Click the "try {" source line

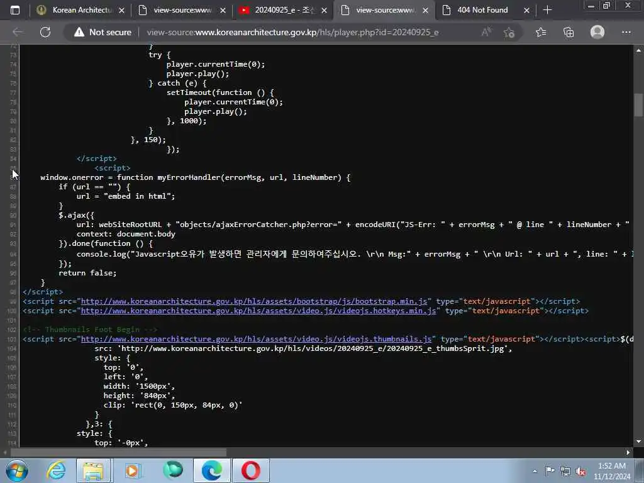click(x=159, y=55)
